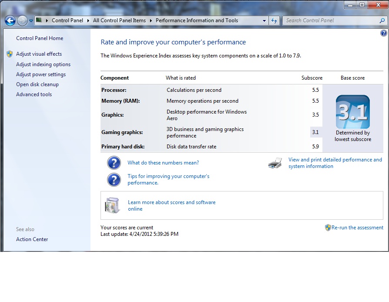The height and width of the screenshot is (302, 389).
Task: Close the Control Panel window
Action: [x=378, y=5]
